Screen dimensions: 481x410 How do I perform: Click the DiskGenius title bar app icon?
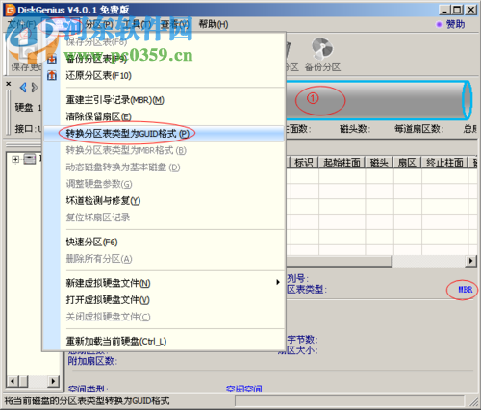point(11,10)
